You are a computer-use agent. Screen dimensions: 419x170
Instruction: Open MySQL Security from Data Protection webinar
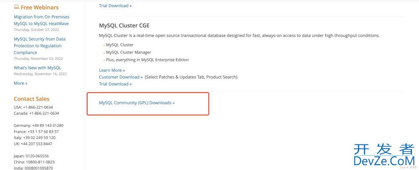(x=39, y=46)
